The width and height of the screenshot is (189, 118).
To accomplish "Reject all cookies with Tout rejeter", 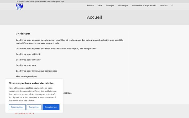I will pos(34,107).
